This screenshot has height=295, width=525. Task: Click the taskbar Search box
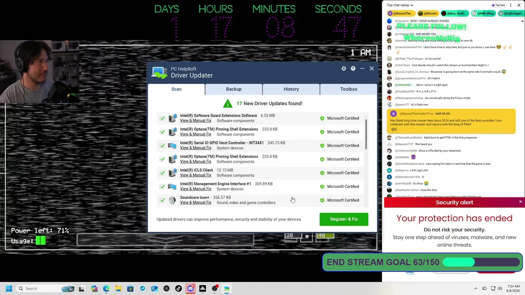click(46, 288)
